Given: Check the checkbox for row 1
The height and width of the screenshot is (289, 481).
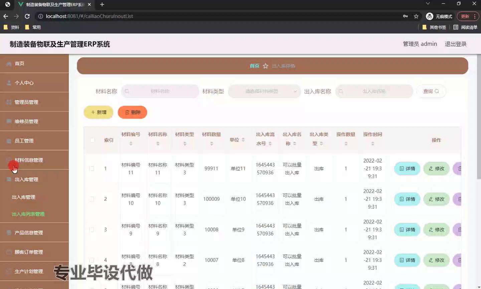Looking at the screenshot, I should [92, 169].
